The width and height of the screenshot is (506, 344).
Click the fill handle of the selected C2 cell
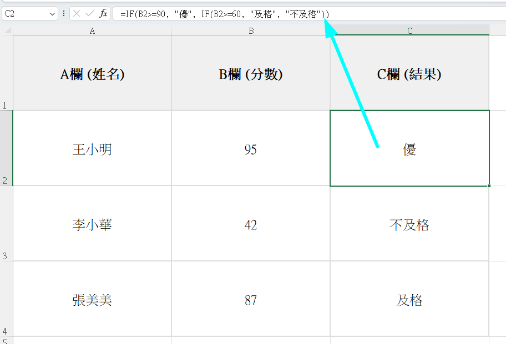click(x=489, y=185)
